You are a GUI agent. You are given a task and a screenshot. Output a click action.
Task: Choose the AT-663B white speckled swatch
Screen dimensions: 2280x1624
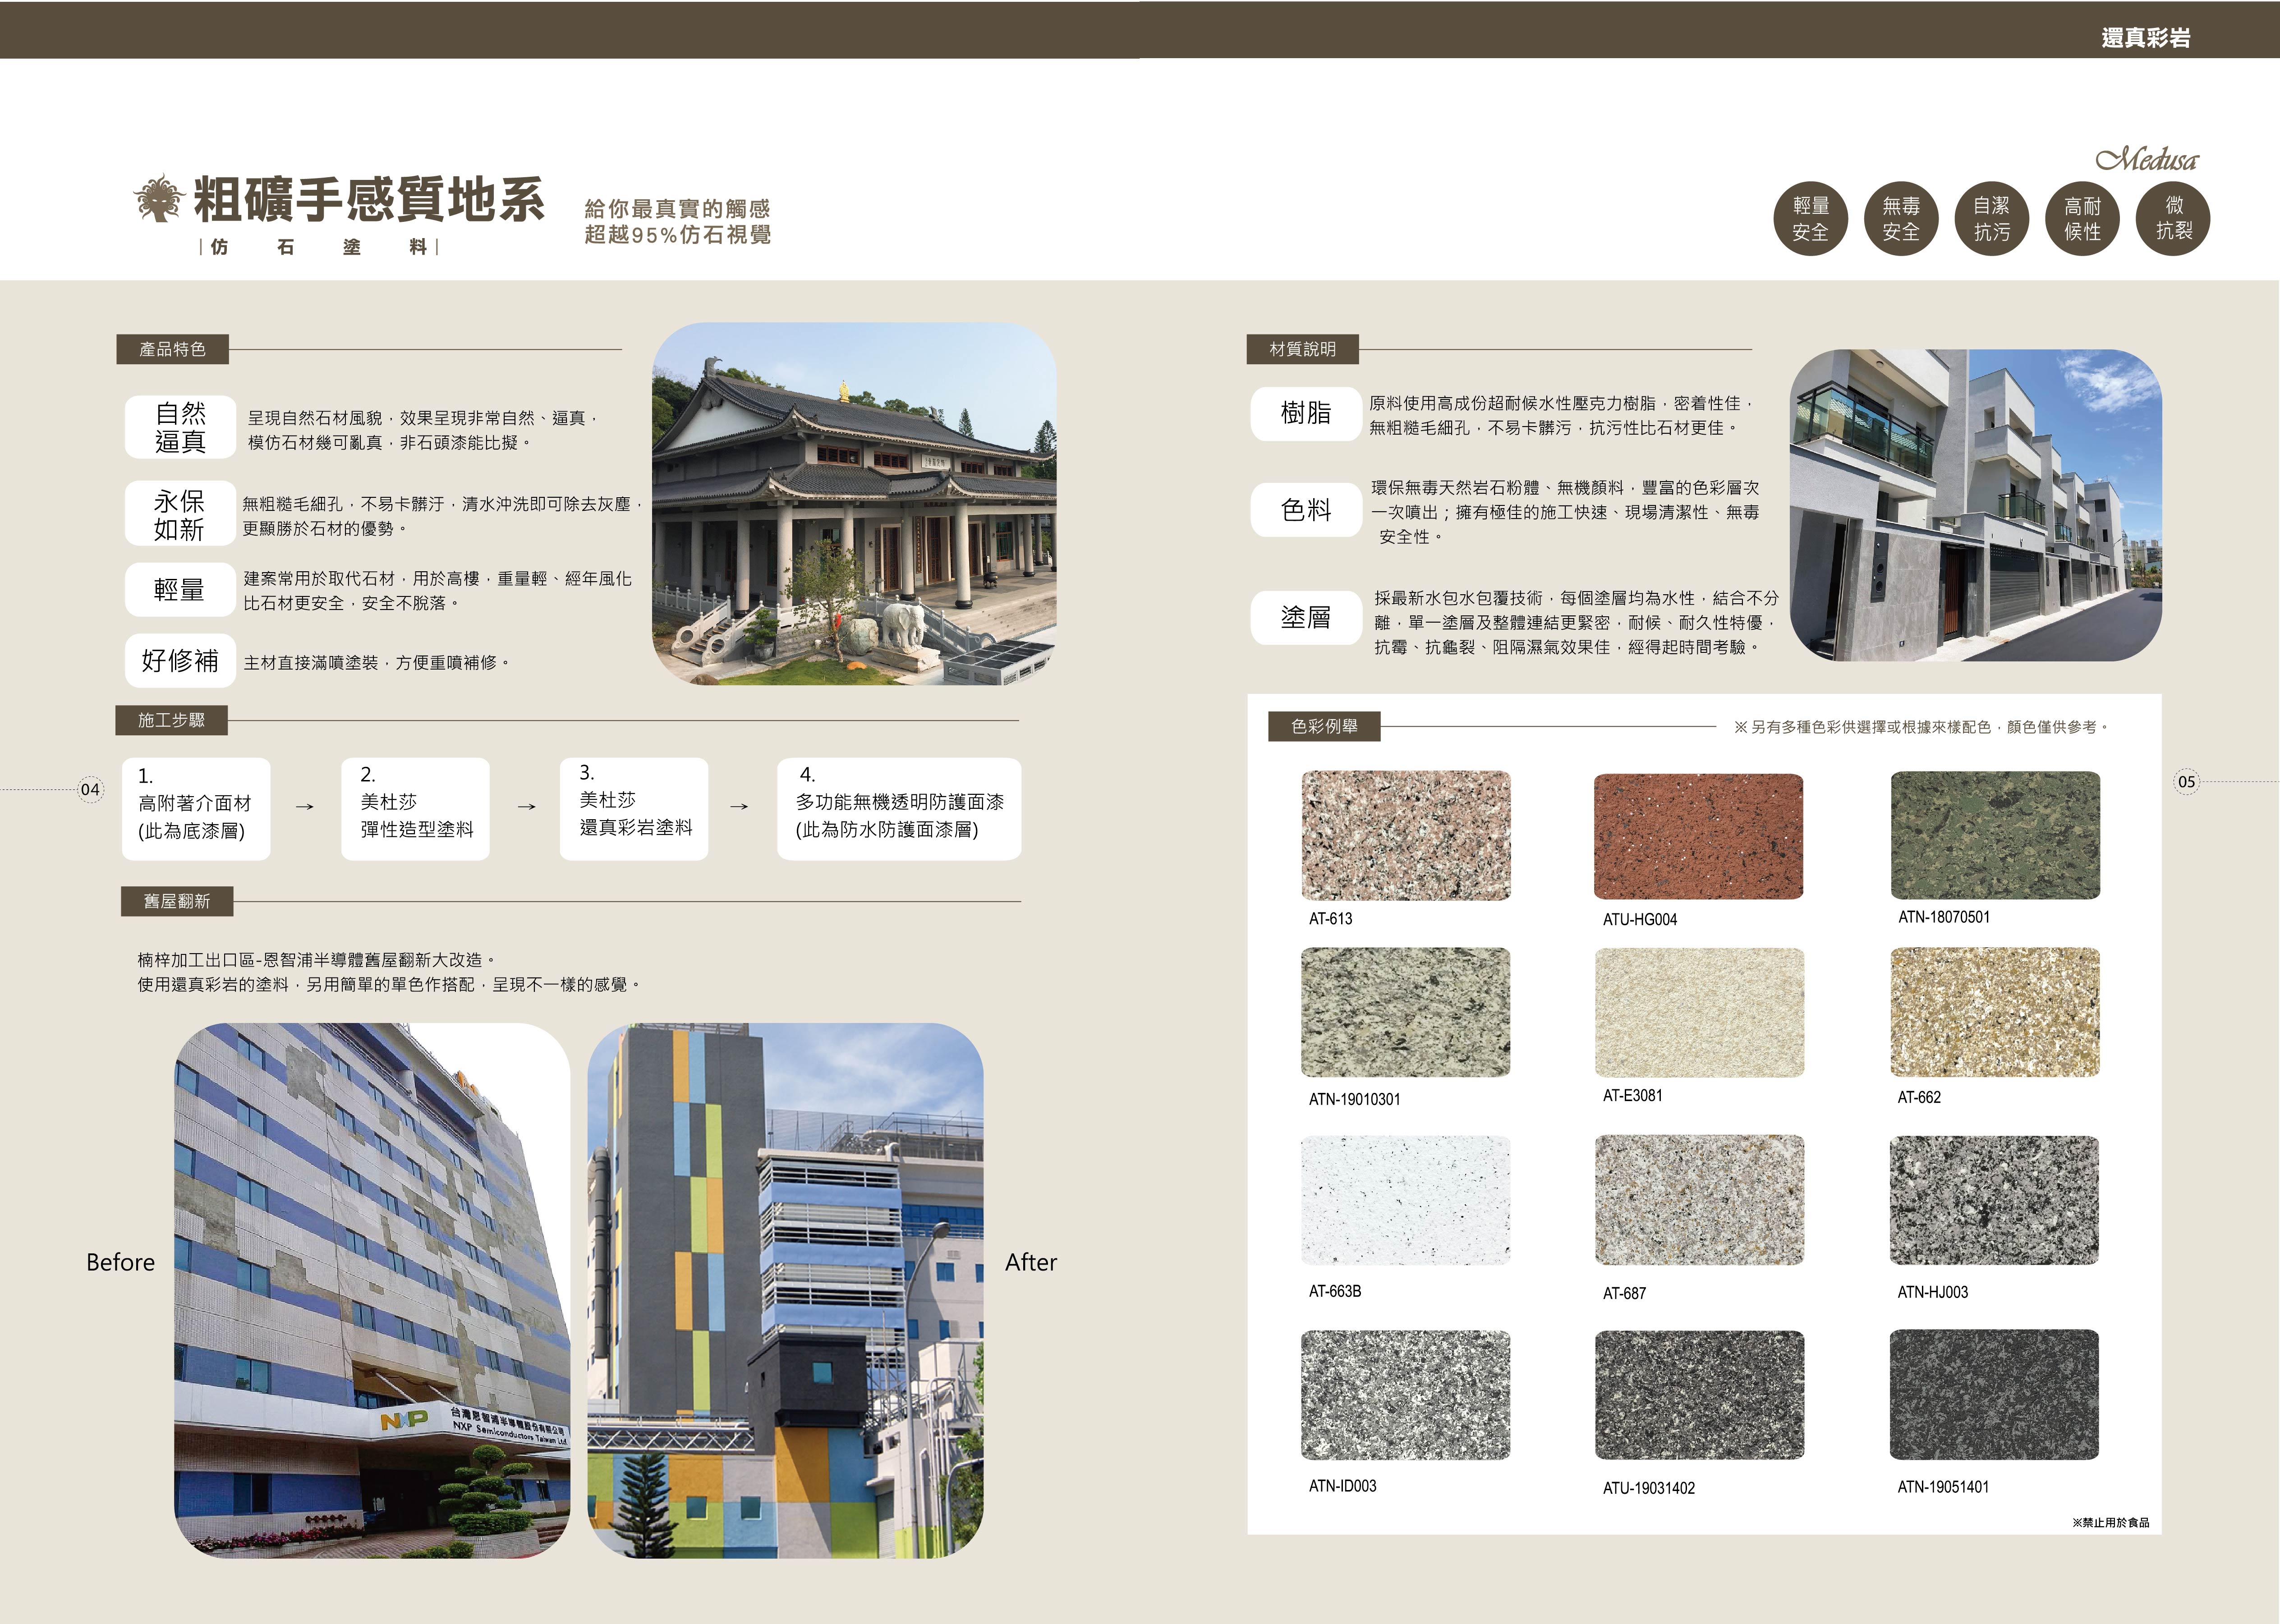pos(1405,1200)
